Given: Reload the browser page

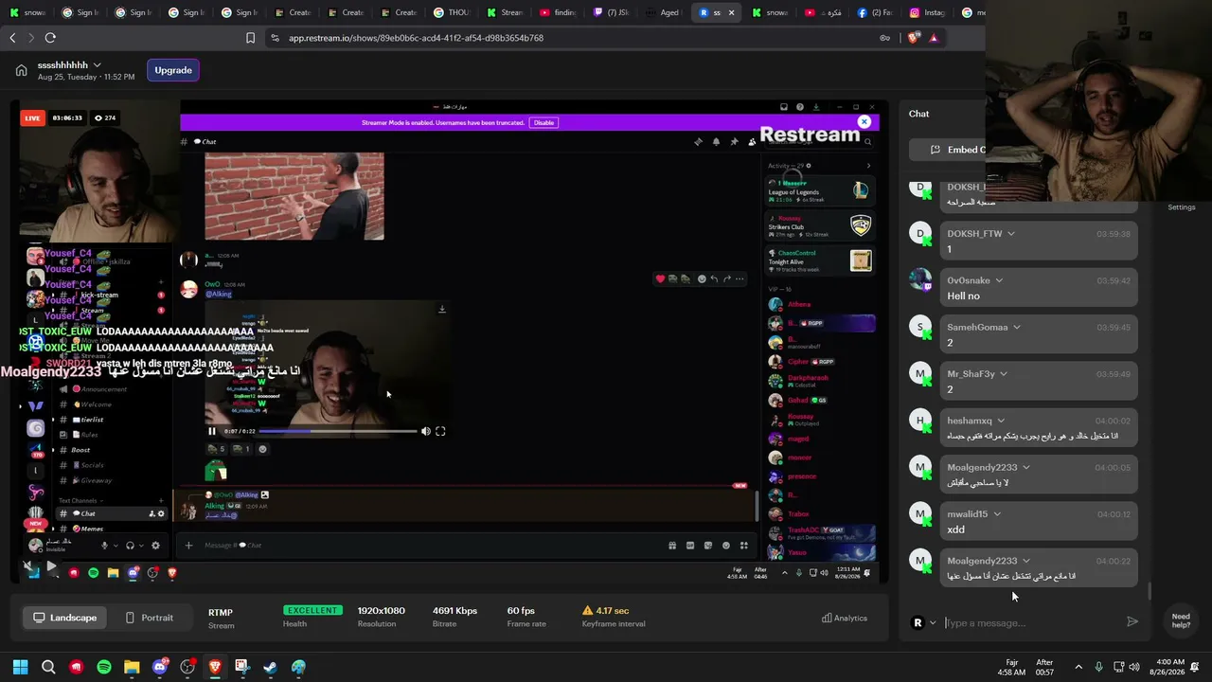Looking at the screenshot, I should (x=50, y=38).
